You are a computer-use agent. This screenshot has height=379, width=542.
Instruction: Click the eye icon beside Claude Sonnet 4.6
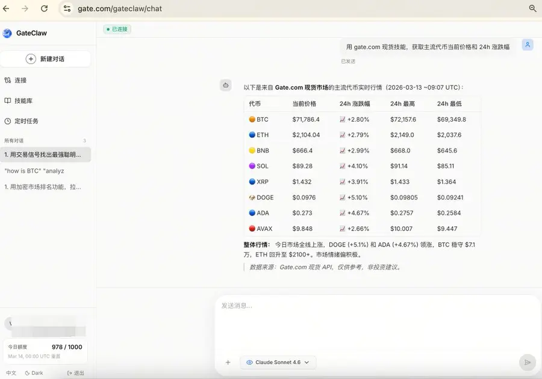[x=249, y=362]
